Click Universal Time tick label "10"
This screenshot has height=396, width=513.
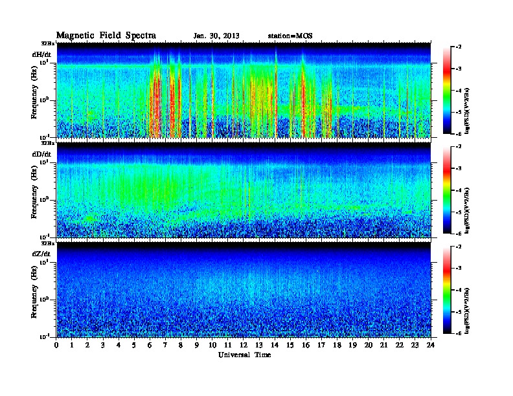point(212,346)
